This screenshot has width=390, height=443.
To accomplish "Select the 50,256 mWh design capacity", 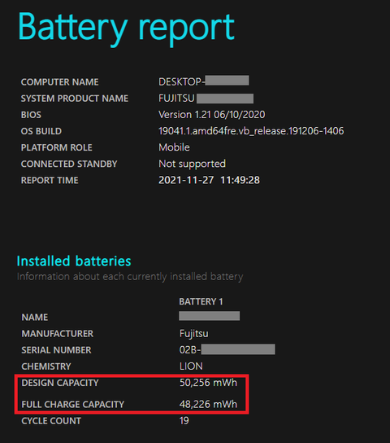I will pyautogui.click(x=208, y=383).
